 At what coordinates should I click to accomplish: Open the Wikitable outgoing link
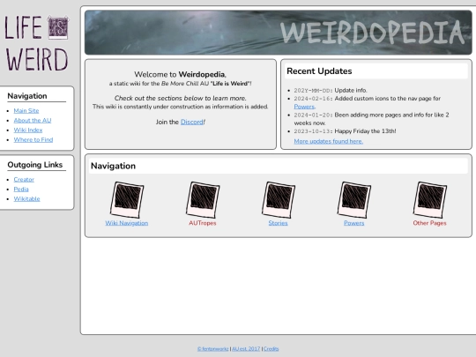pos(26,199)
